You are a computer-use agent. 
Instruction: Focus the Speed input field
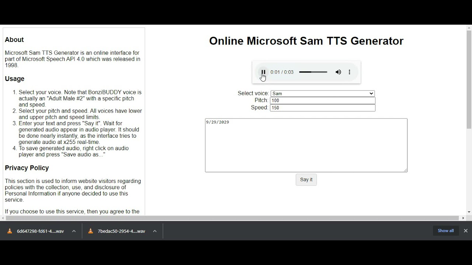click(x=323, y=108)
